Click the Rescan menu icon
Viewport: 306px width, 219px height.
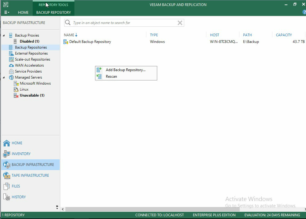pyautogui.click(x=99, y=76)
